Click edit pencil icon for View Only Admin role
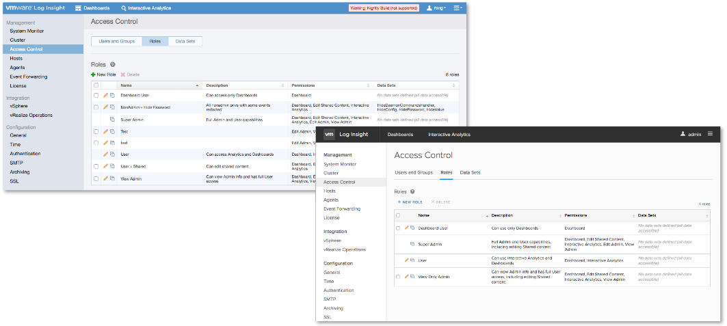 (407, 276)
